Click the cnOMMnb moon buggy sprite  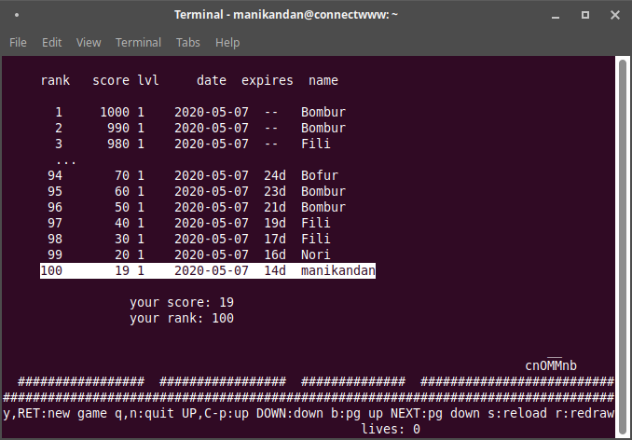click(x=551, y=364)
